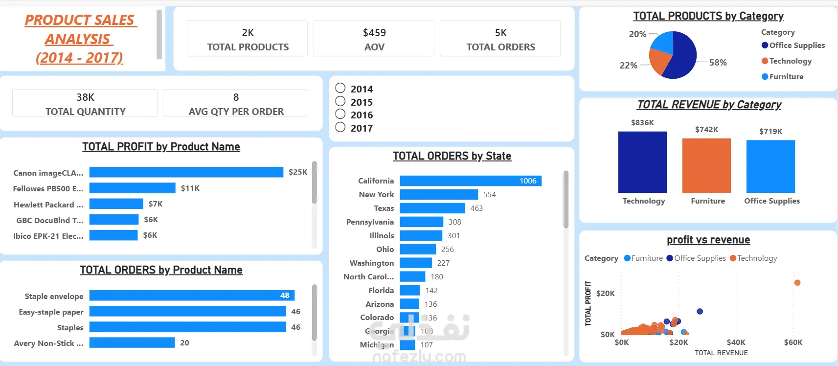
Task: Click the Total Products KPI card
Action: tap(248, 39)
